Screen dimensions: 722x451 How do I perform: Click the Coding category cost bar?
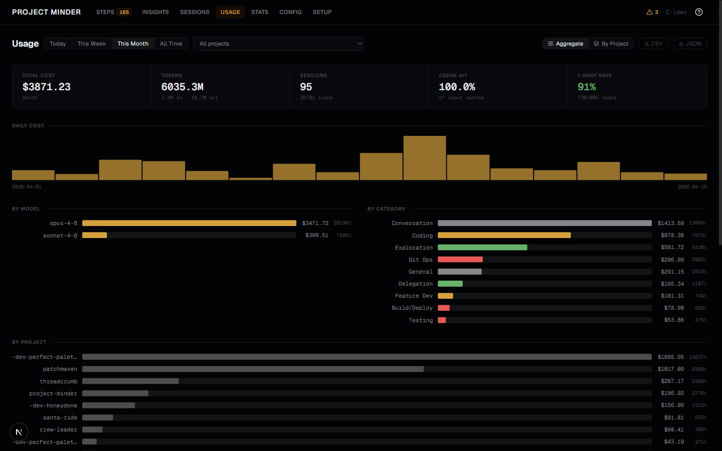(504, 235)
